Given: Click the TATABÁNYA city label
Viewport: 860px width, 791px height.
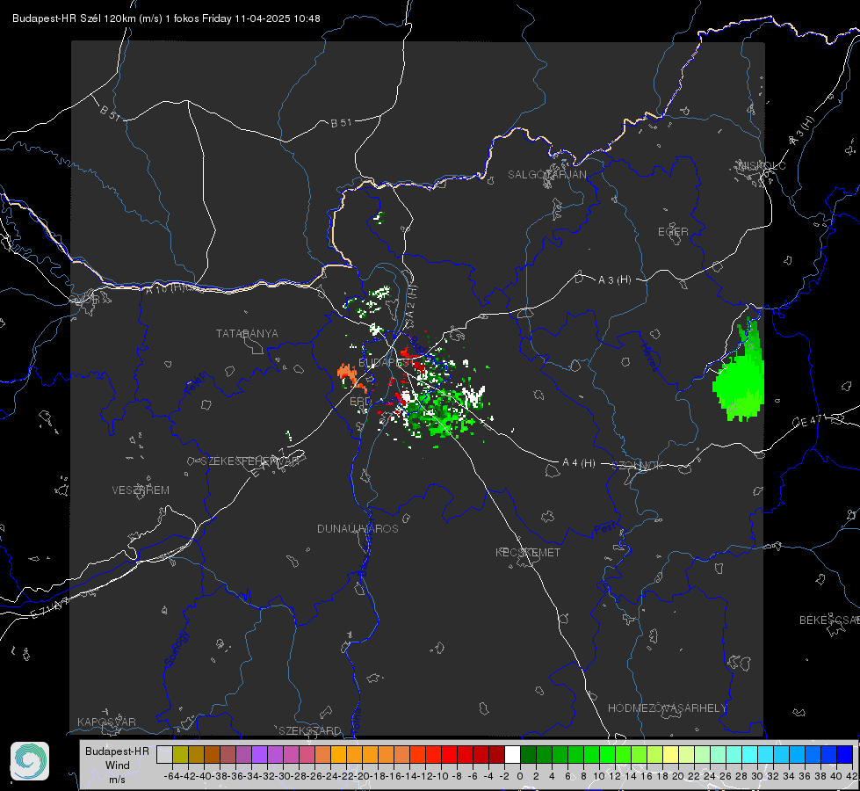Looking at the screenshot, I should [247, 333].
